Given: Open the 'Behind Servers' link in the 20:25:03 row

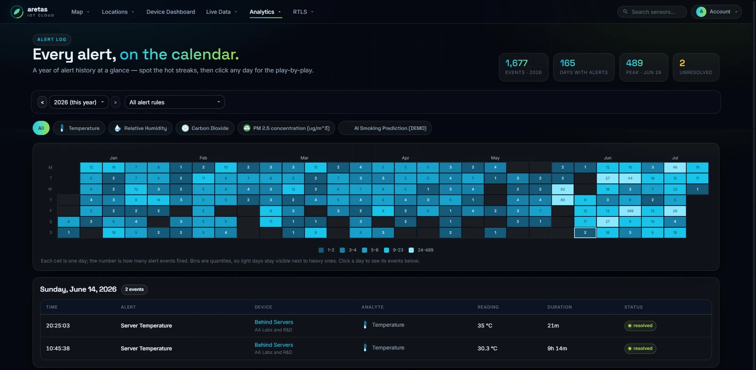Looking at the screenshot, I should point(274,322).
